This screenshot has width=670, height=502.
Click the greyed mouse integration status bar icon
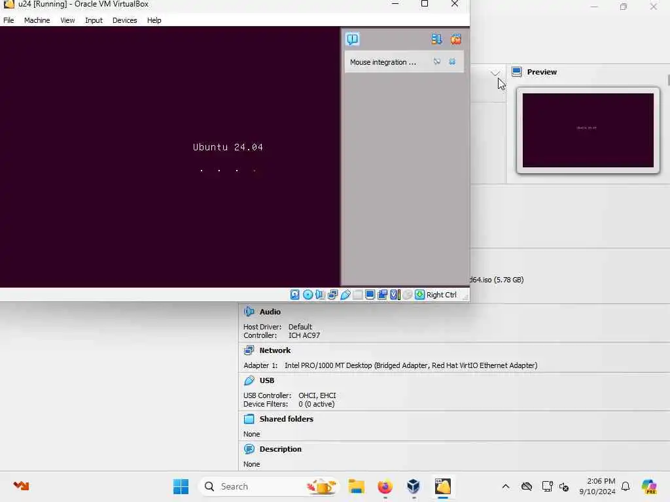pyautogui.click(x=408, y=295)
